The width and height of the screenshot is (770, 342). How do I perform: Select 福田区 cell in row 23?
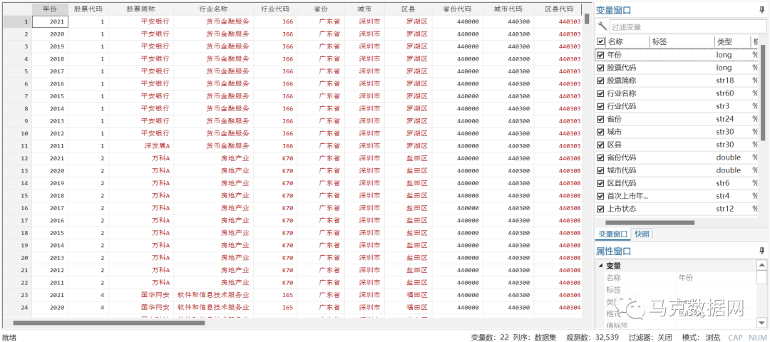coord(409,295)
